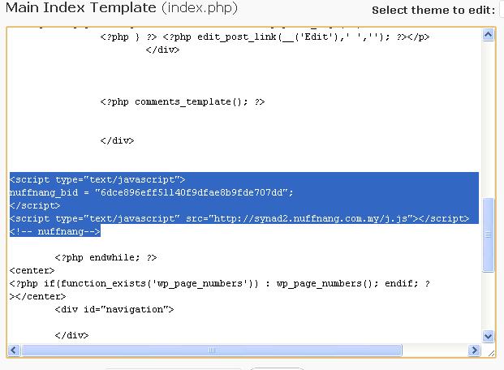
Task: Click the 'php endwhile' code line
Action: [x=106, y=258]
